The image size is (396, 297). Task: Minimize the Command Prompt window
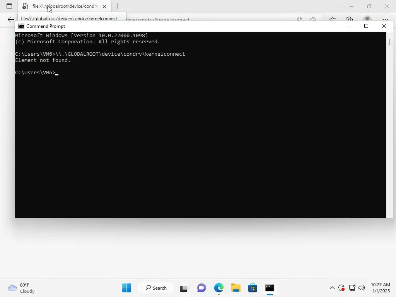(x=349, y=26)
